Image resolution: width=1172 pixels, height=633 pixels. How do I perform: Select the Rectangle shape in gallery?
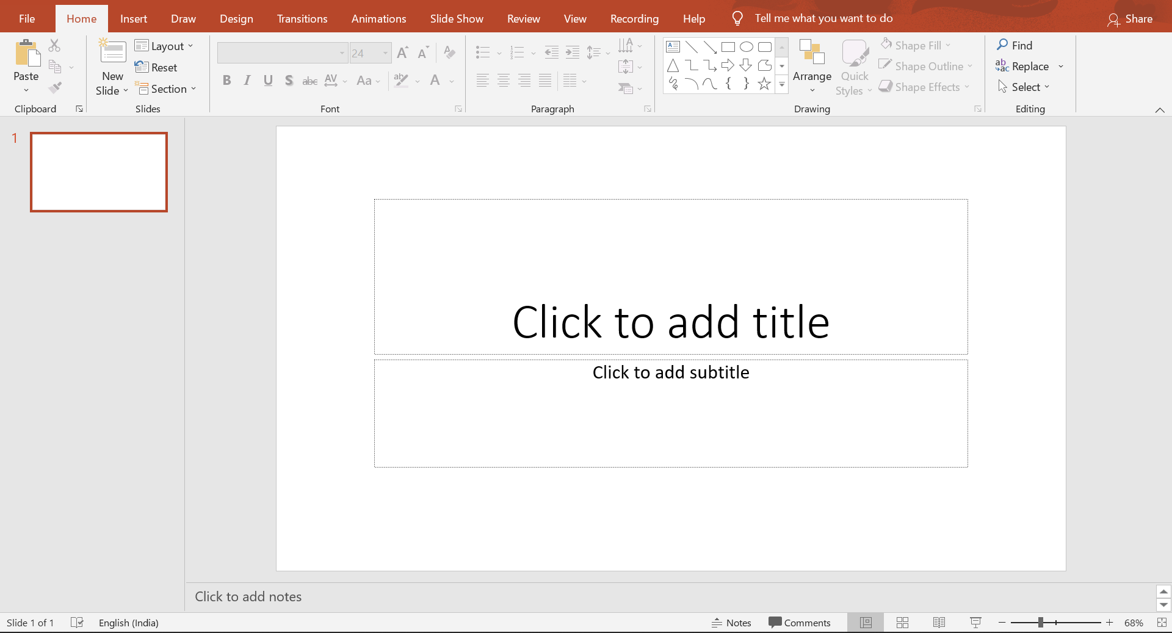point(728,47)
